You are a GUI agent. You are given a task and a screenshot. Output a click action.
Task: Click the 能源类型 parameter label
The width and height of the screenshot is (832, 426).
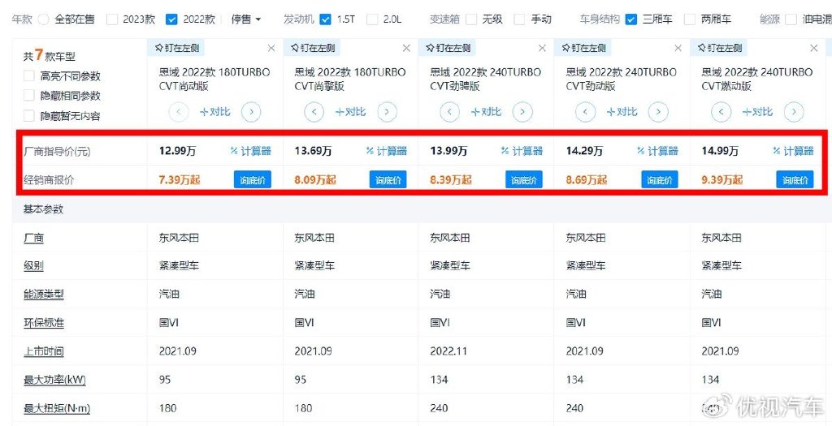click(44, 294)
